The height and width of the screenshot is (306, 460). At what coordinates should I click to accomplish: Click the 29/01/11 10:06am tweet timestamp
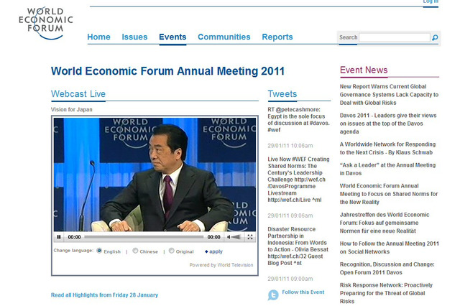tap(290, 146)
